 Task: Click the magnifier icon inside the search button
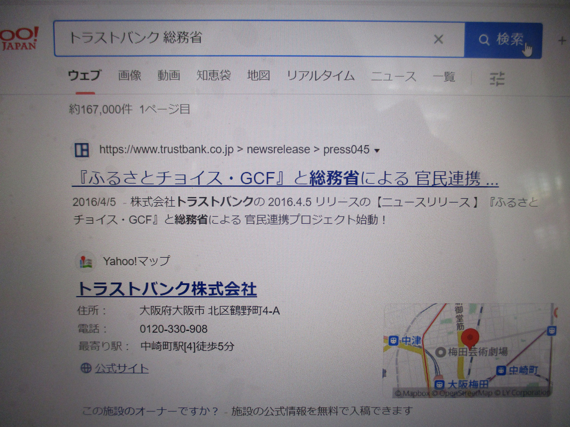[484, 40]
